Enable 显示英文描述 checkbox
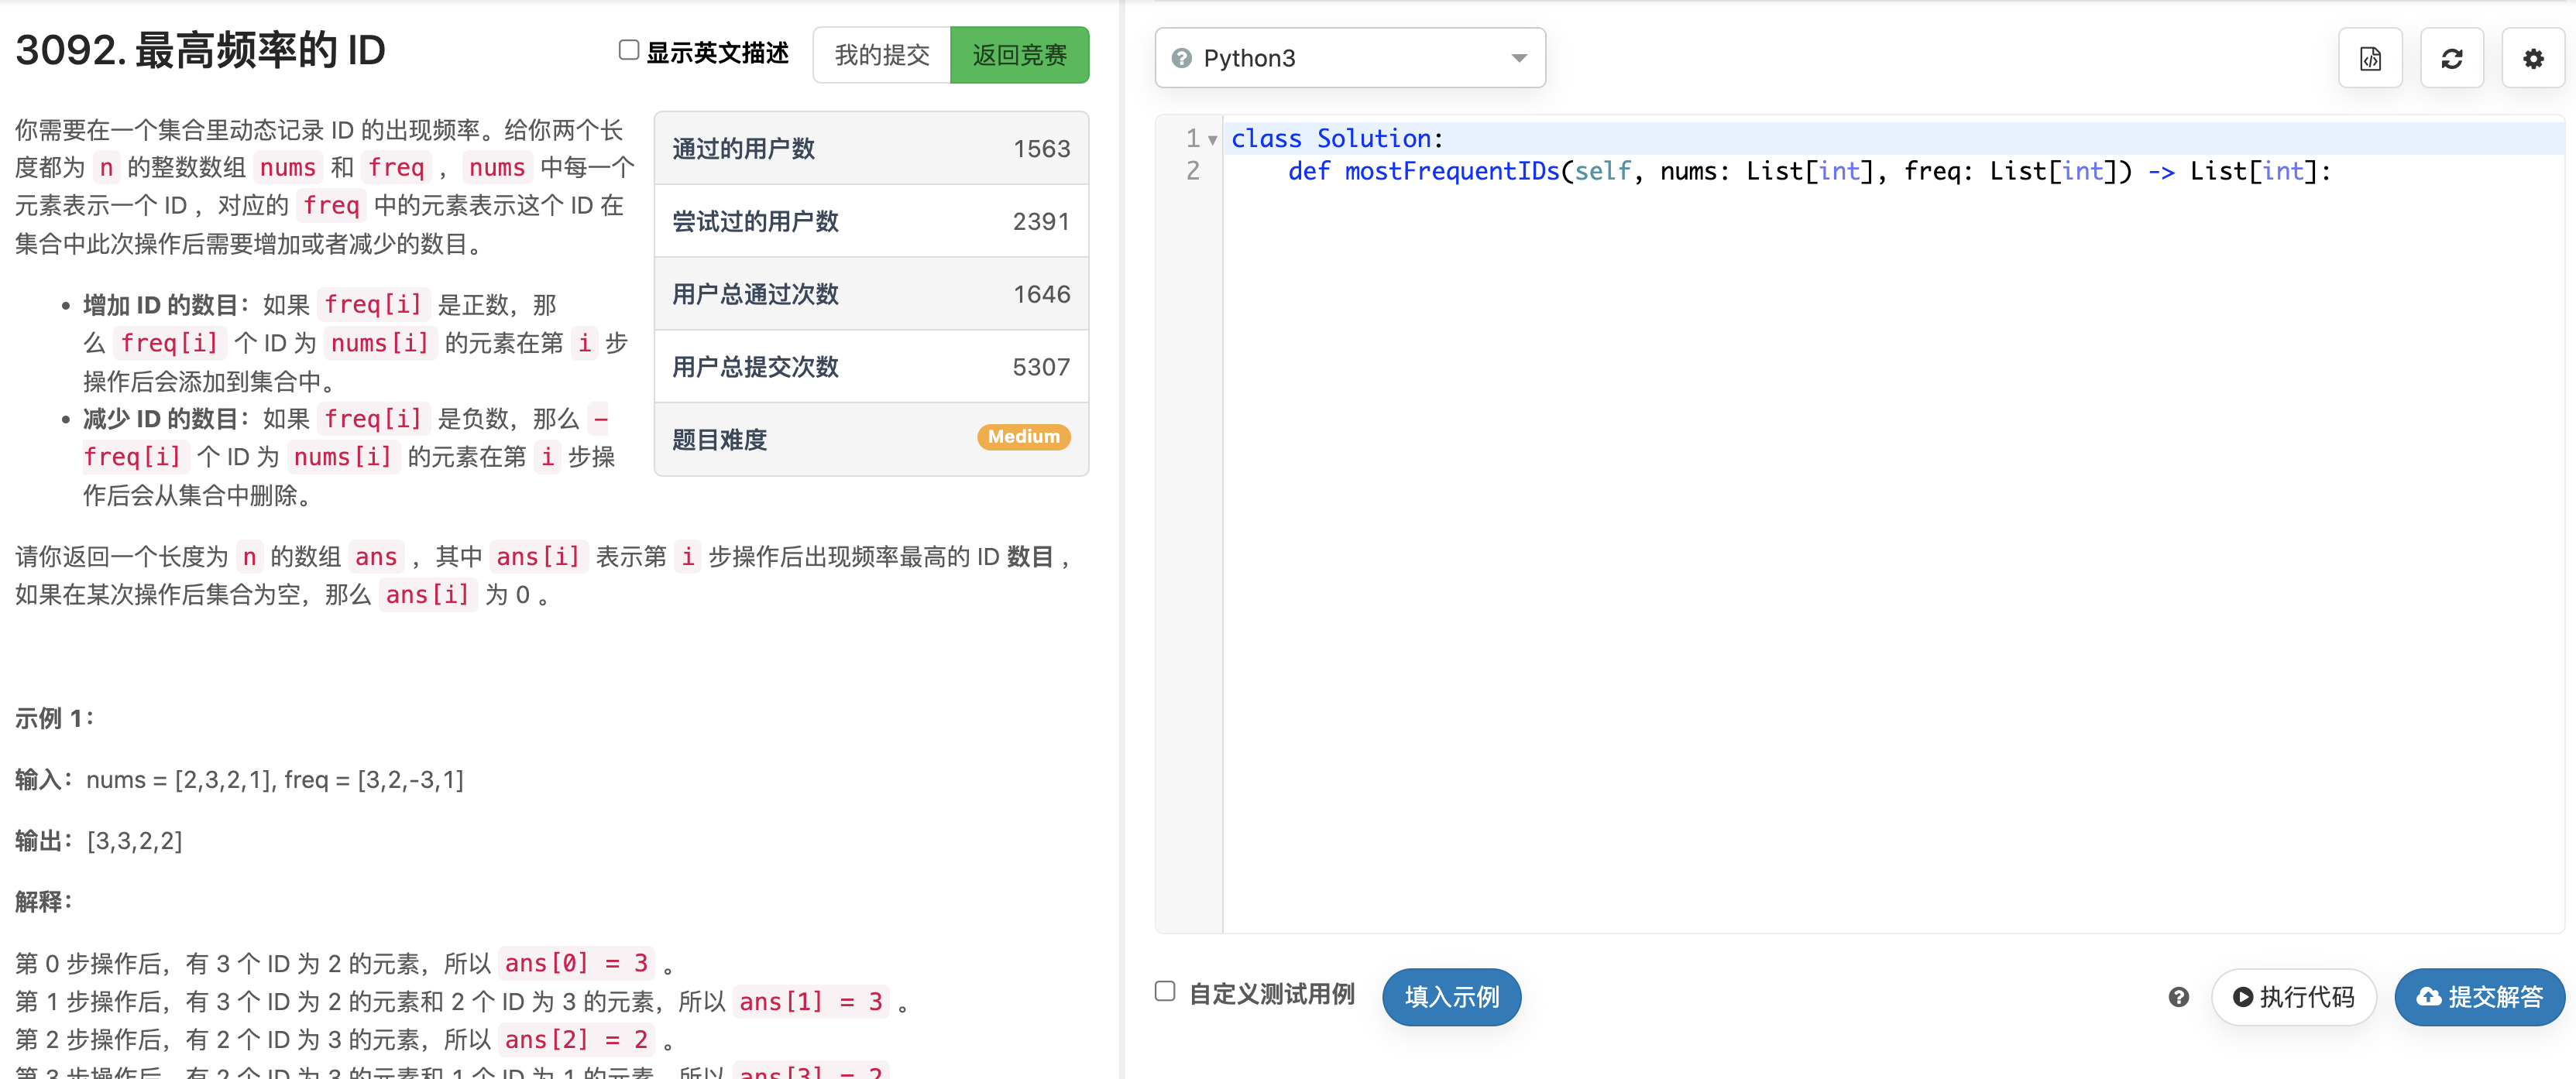 (628, 51)
